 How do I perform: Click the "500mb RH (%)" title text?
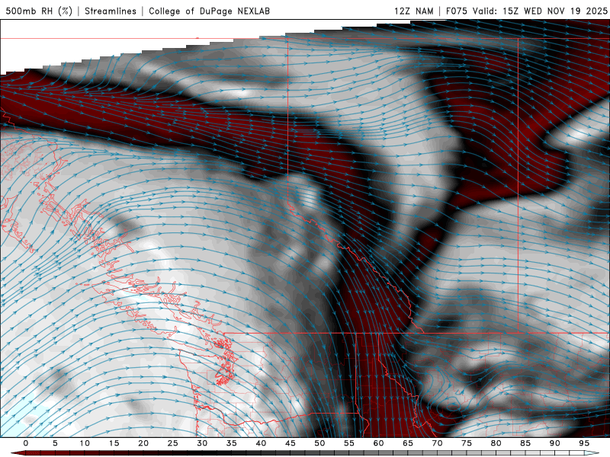[39, 11]
